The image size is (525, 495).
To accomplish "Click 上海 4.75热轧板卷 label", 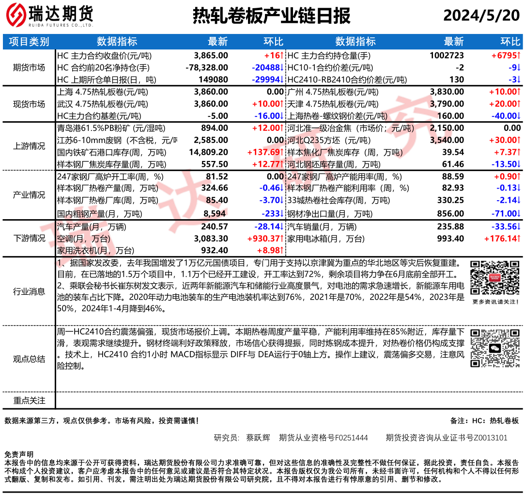I will [x=103, y=92].
